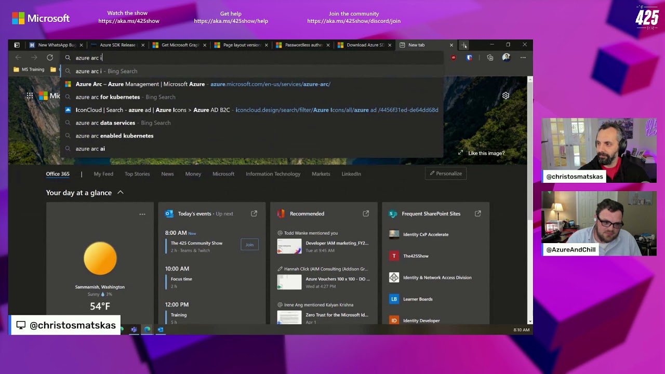
Task: Open the Microsoft app launcher grid
Action: point(30,96)
